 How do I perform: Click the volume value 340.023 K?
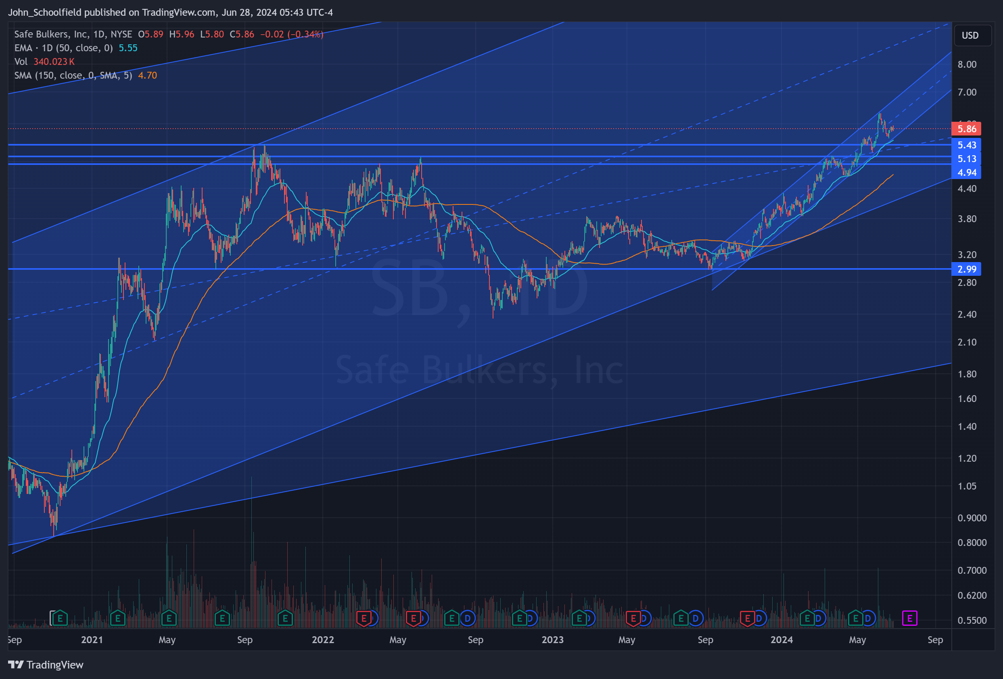coord(54,62)
